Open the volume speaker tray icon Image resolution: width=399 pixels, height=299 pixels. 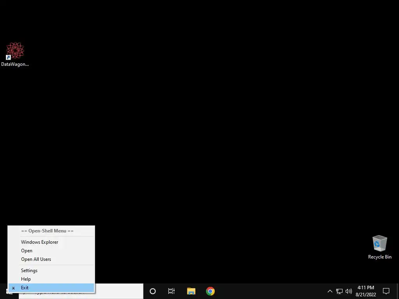[349, 291]
